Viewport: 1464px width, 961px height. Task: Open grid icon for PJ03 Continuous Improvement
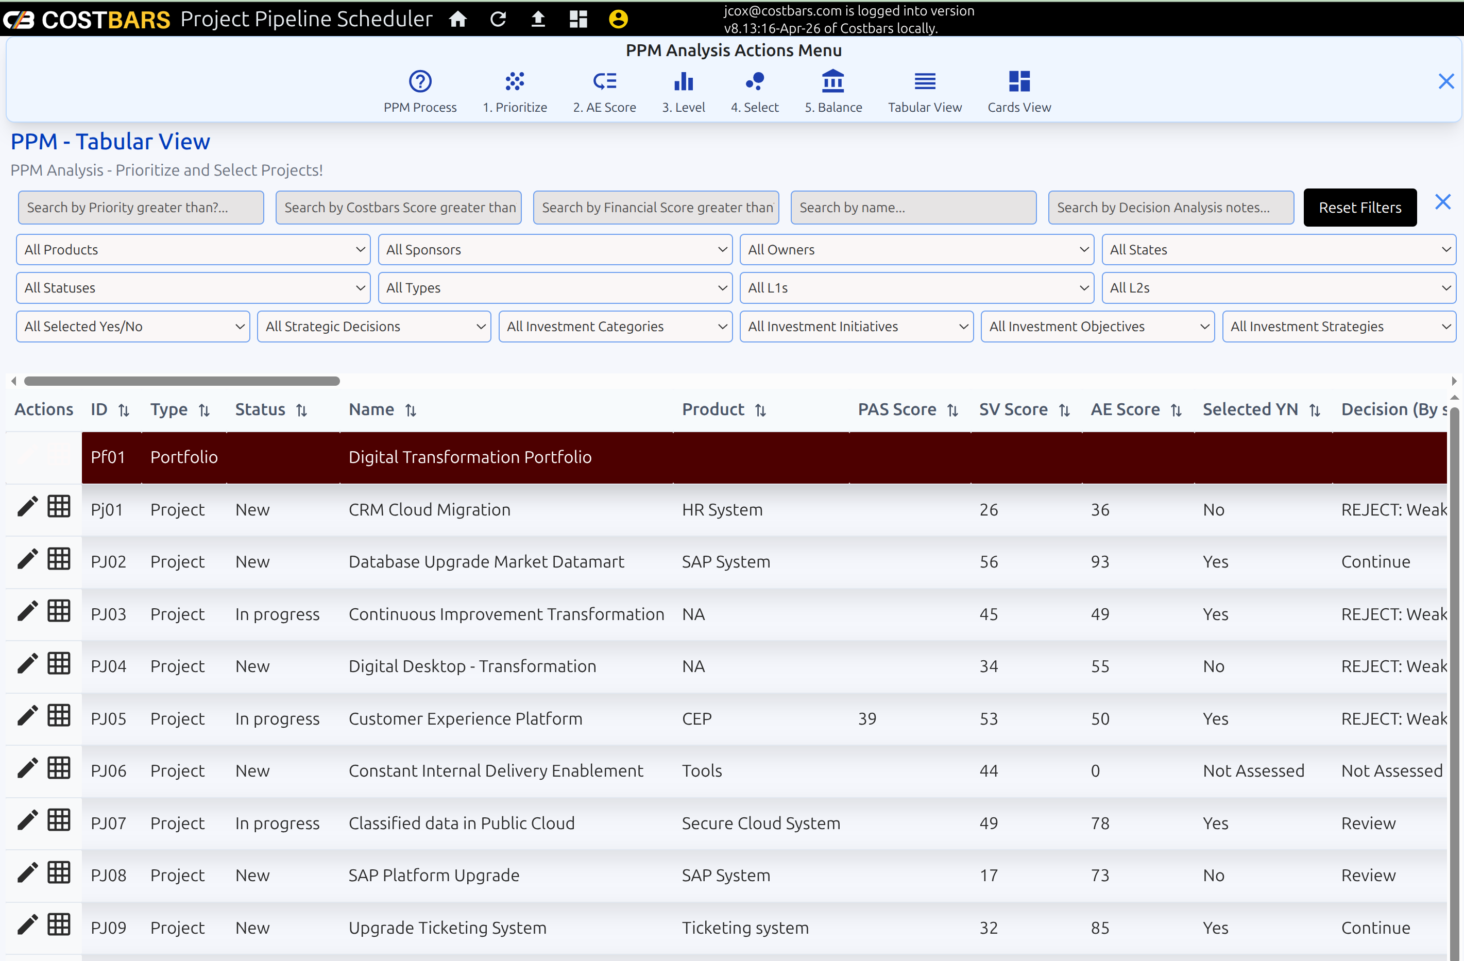click(x=59, y=611)
